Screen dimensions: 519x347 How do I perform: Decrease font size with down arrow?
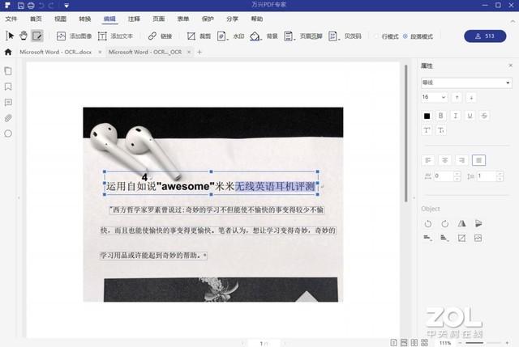pyautogui.click(x=471, y=97)
